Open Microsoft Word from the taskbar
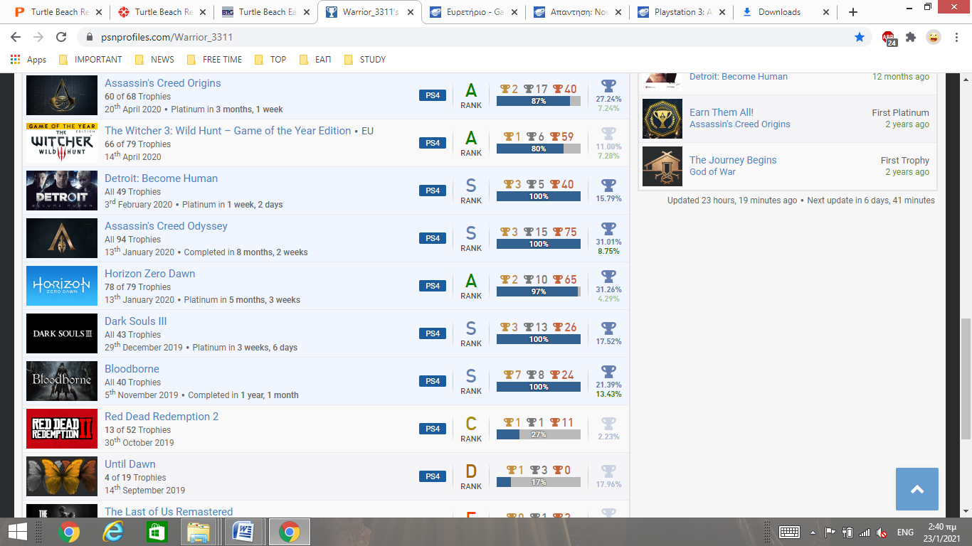Viewport: 972px width, 546px height. (x=243, y=532)
